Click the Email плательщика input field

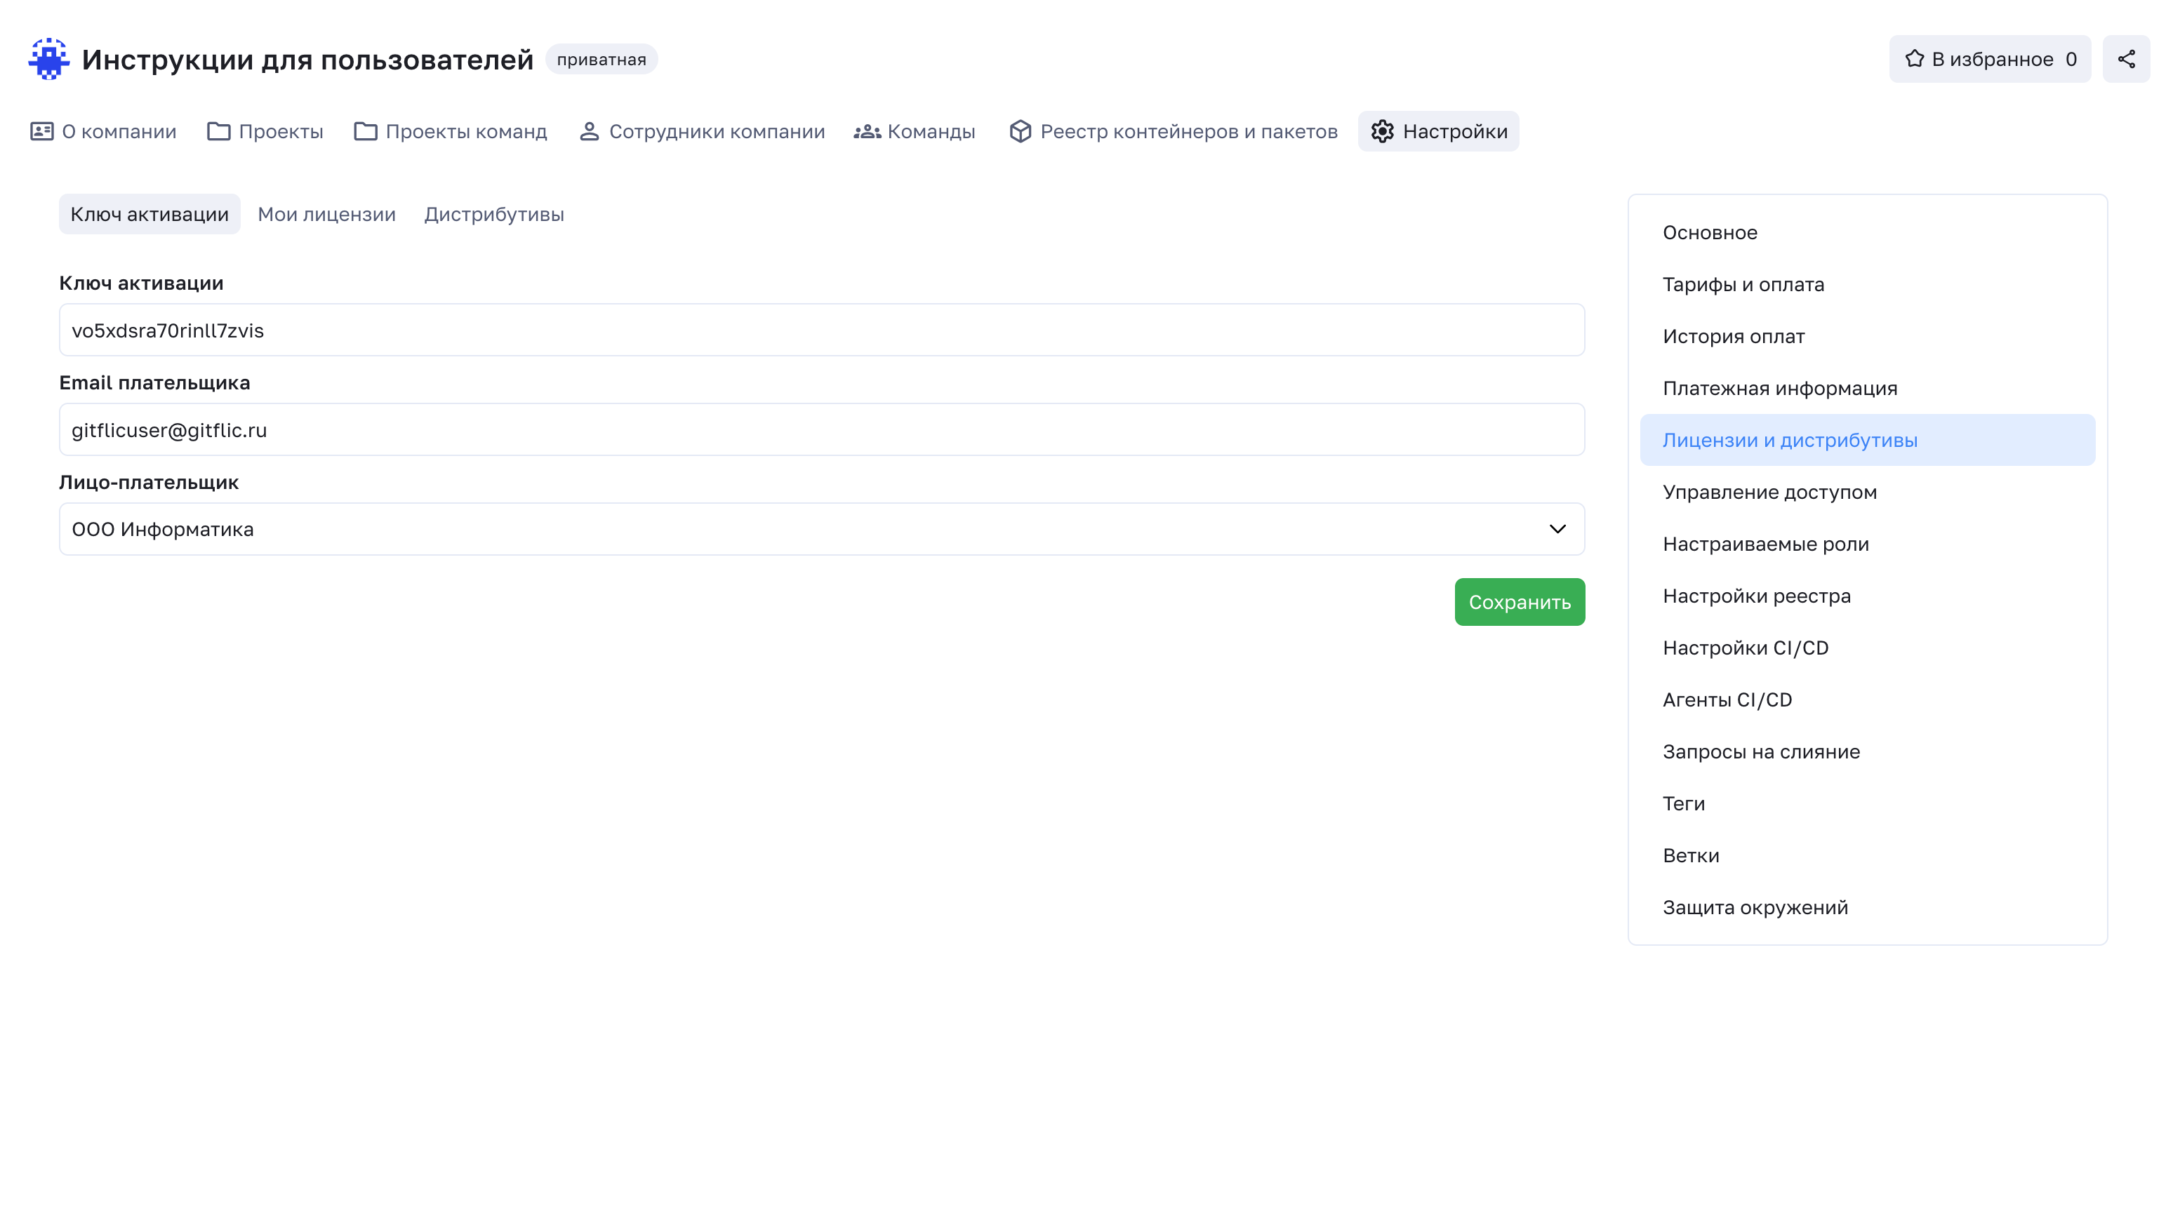click(820, 430)
